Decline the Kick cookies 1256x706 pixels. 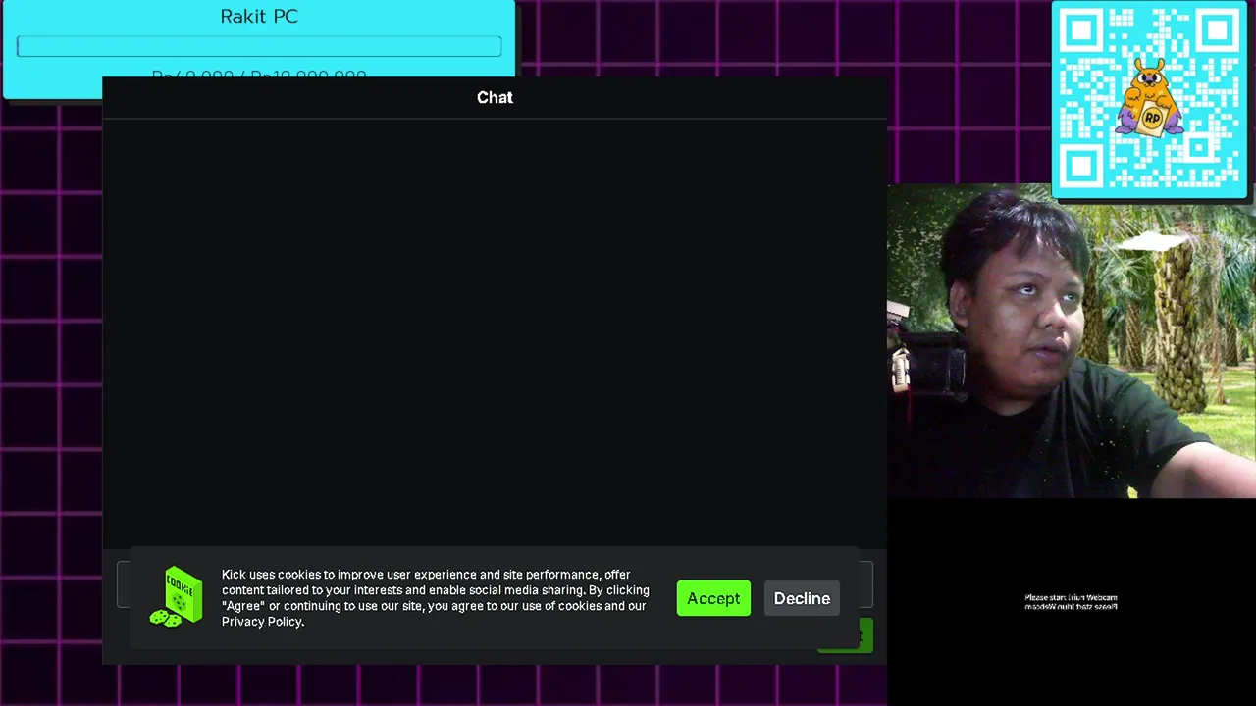click(802, 598)
